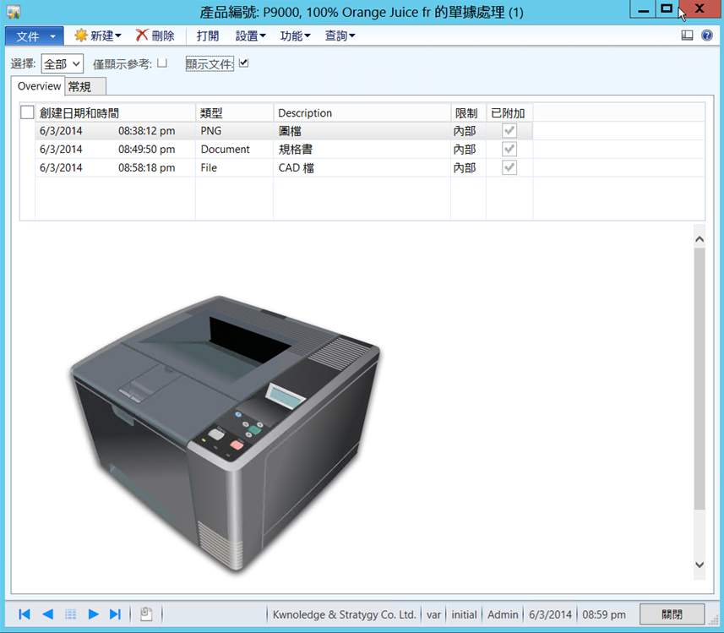This screenshot has width=724, height=633.
Task: Click the preview scrollbar up arrow
Action: point(700,239)
